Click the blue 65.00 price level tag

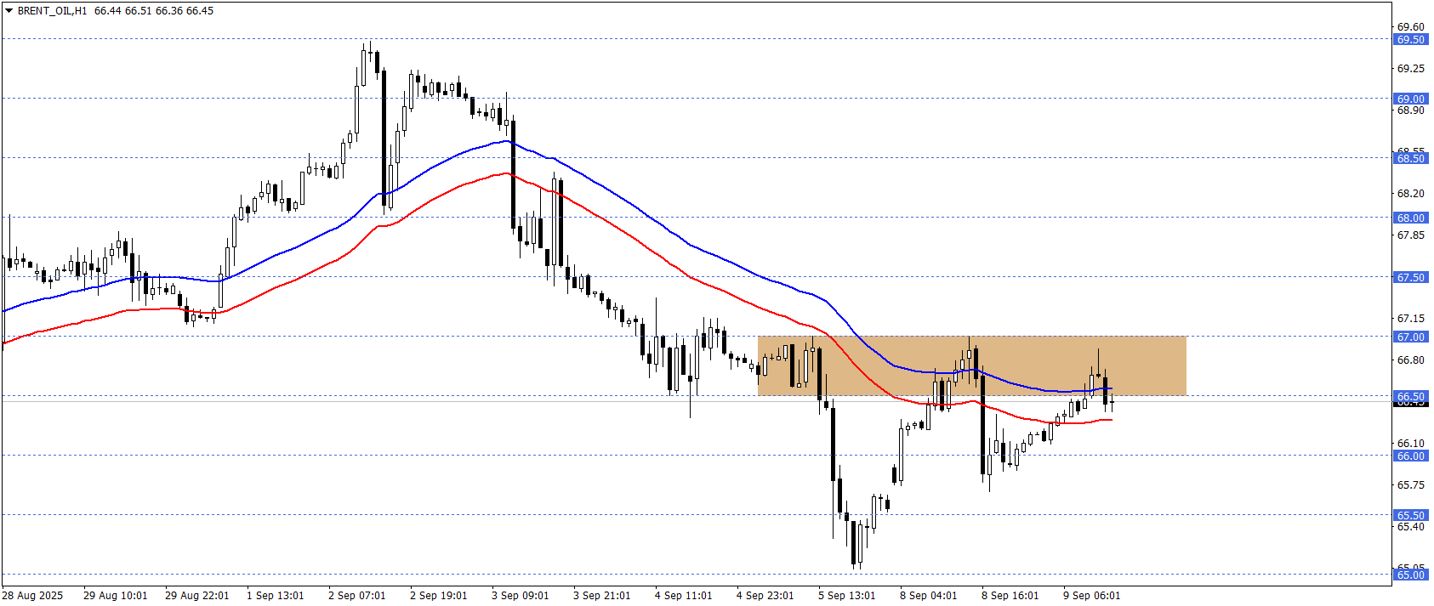pos(1410,575)
